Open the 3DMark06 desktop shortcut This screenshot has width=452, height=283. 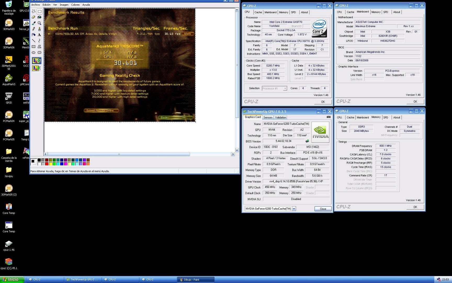[x=9, y=43]
